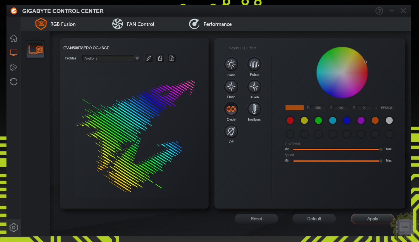Select the Static LED effect

point(231,64)
